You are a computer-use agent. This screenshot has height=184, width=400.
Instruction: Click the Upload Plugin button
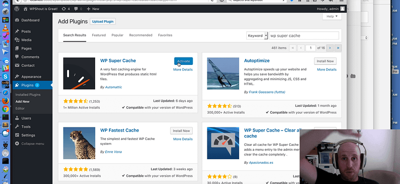[x=103, y=22]
